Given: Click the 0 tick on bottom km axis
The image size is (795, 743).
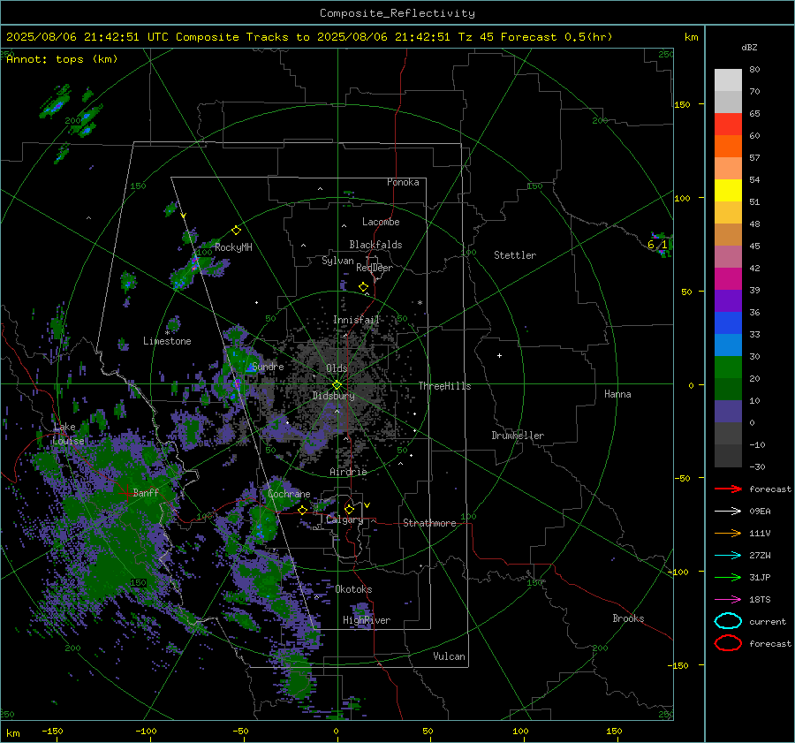Looking at the screenshot, I should (x=336, y=731).
